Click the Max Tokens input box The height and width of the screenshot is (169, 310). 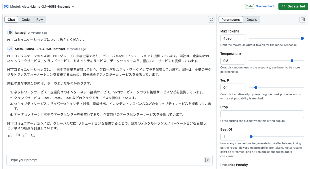pos(233,38)
